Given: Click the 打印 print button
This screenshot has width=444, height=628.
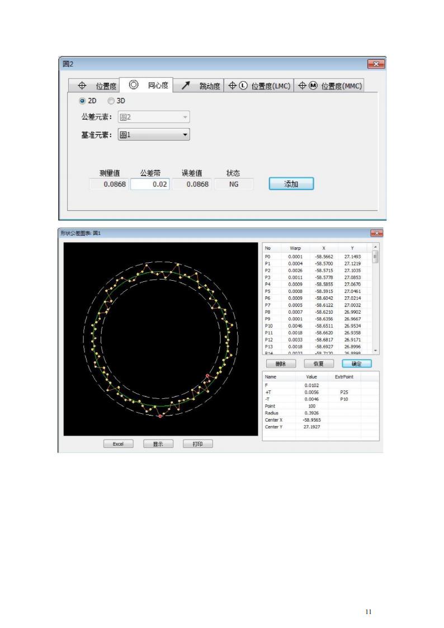Looking at the screenshot, I should (197, 443).
